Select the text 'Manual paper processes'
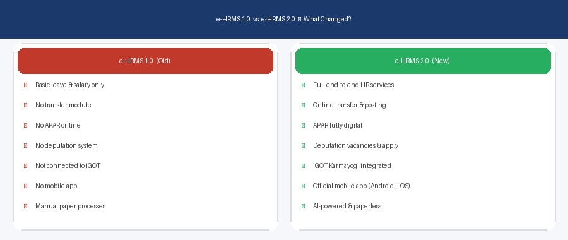Image resolution: width=568 pixels, height=240 pixels. tap(71, 207)
